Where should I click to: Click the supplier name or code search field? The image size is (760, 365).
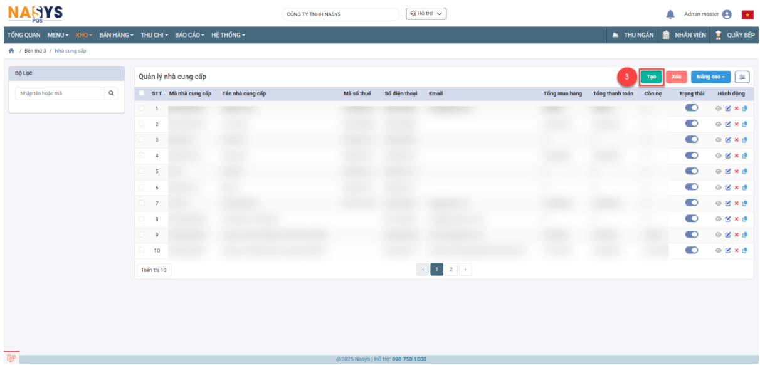pos(60,93)
